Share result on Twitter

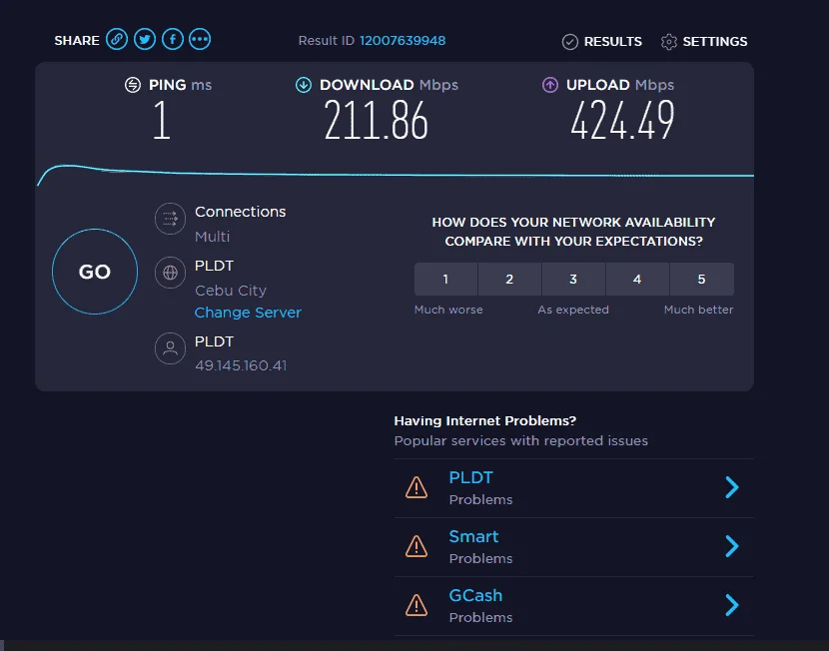[145, 40]
